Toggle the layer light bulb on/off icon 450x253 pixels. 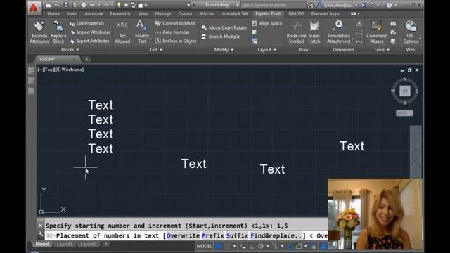119,5
